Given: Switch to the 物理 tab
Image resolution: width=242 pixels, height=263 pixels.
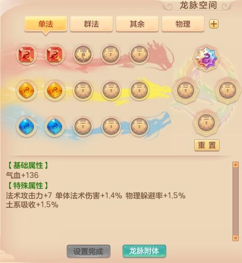Looking at the screenshot, I should tap(183, 24).
